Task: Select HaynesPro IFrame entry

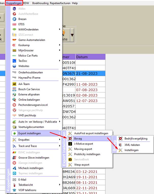Action: (x=29, y=78)
